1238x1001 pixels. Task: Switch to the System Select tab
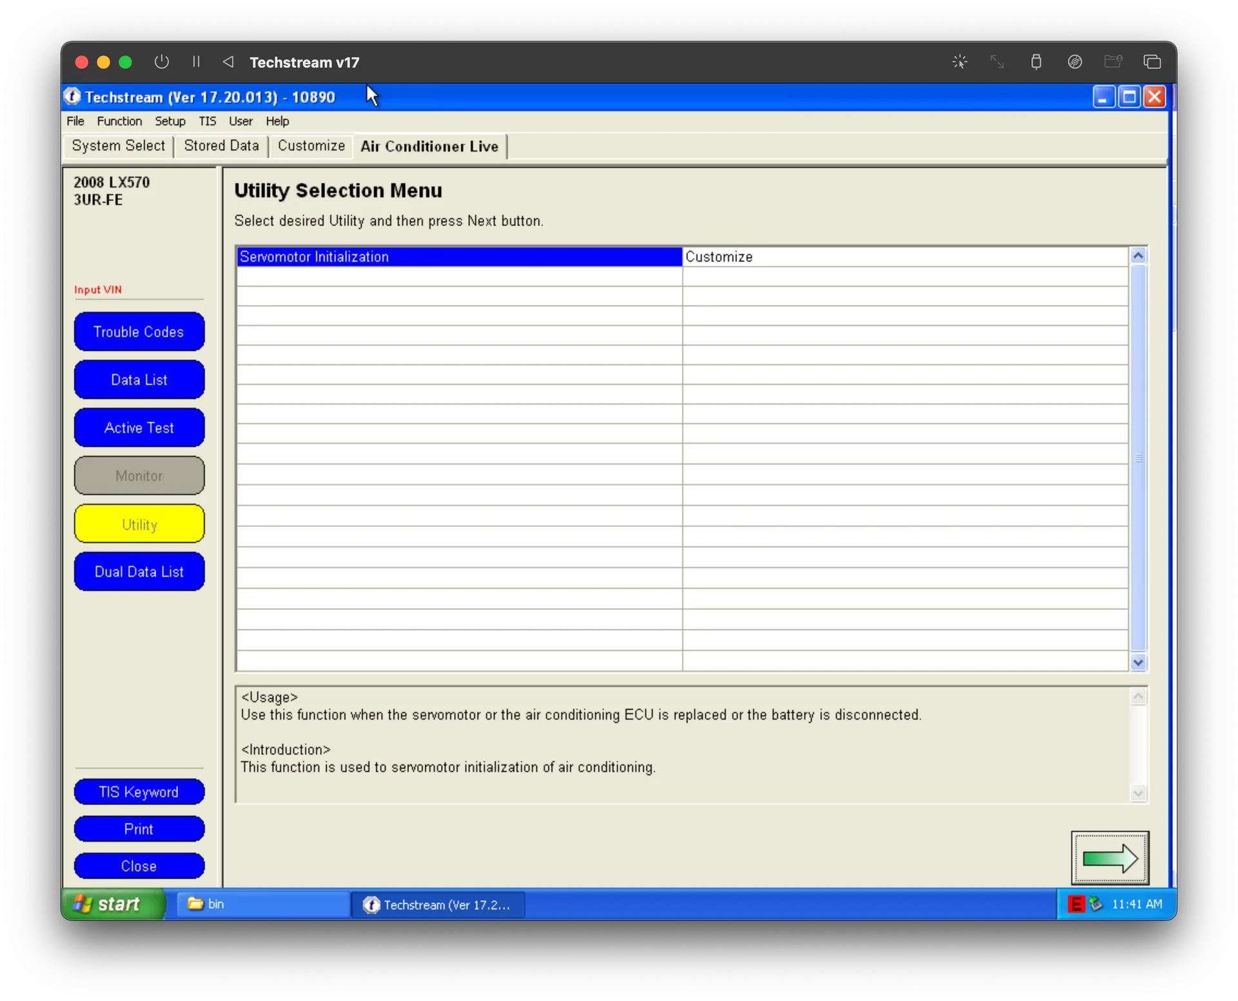click(x=119, y=146)
